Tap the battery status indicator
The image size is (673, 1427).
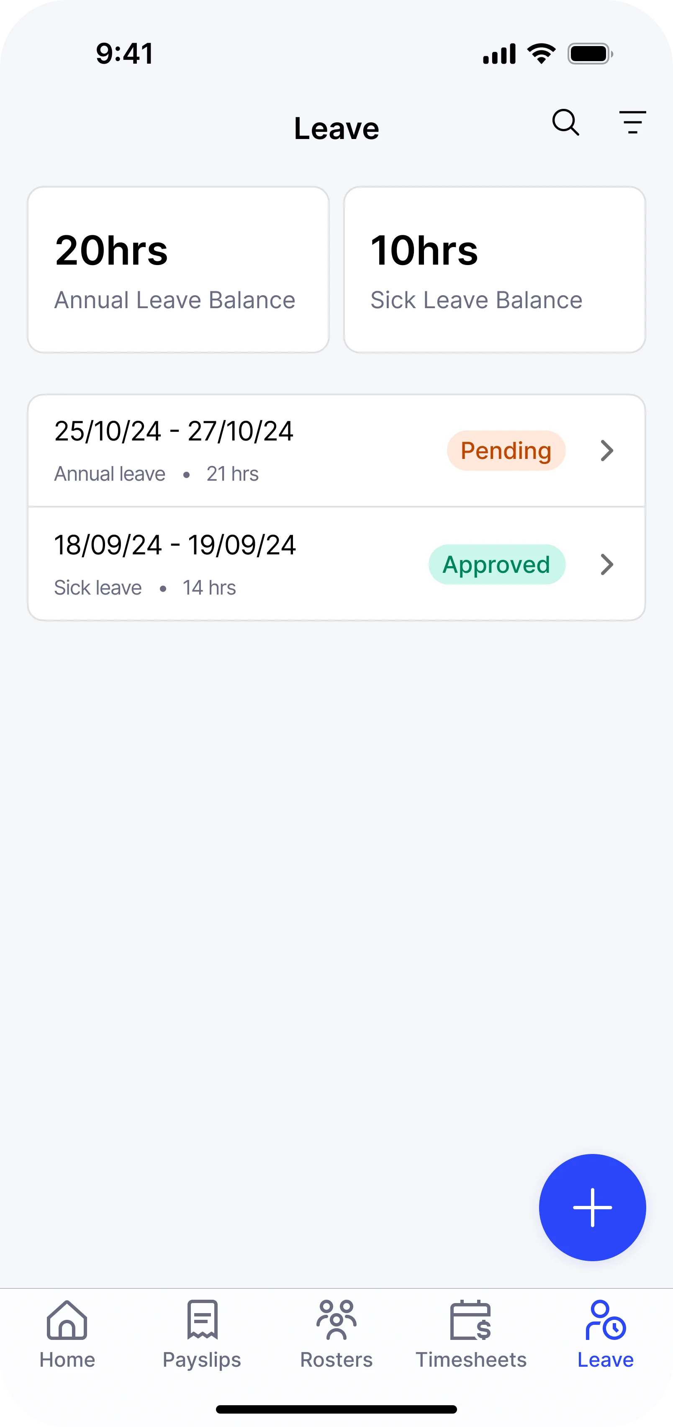click(590, 54)
